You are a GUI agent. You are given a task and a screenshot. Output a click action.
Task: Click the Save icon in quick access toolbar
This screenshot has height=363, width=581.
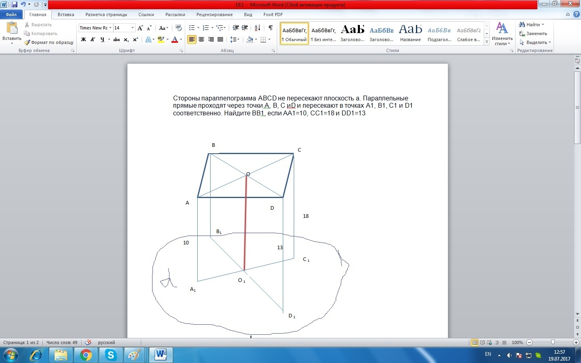pos(15,4)
